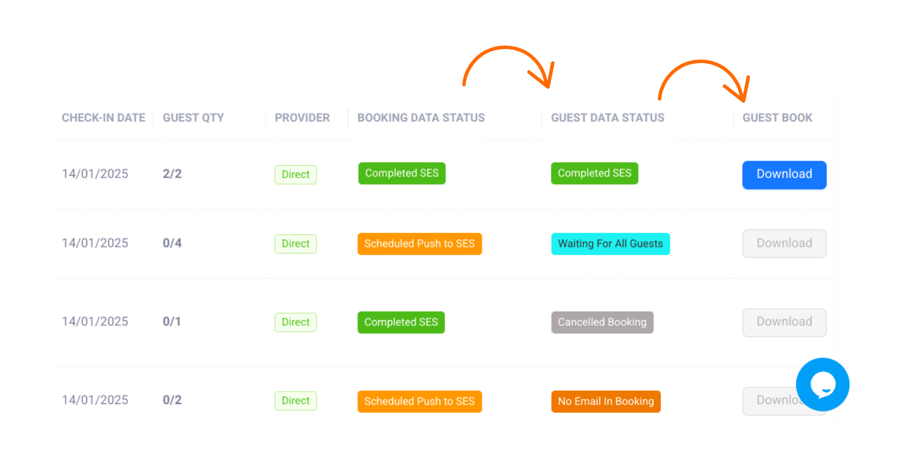Viewport: 906px width, 466px height.
Task: Click the disabled Download button in second row
Action: pos(784,244)
